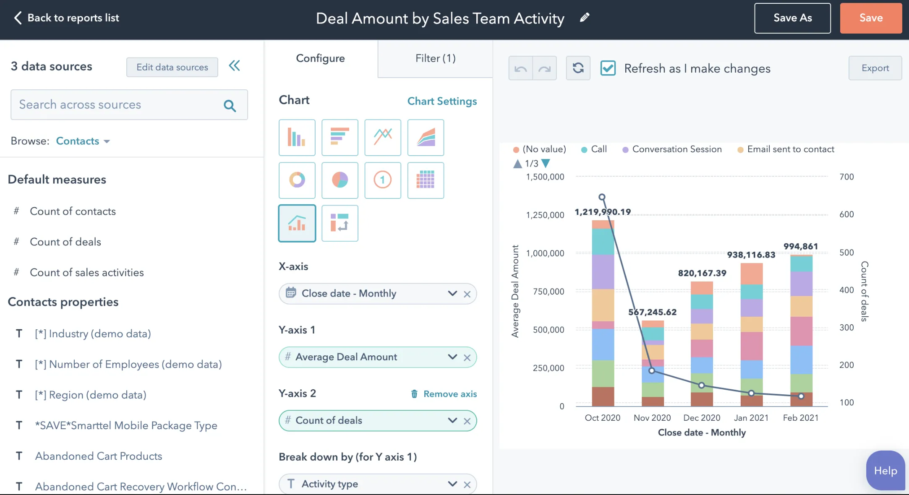
Task: Click the undo arrow icon
Action: point(521,68)
